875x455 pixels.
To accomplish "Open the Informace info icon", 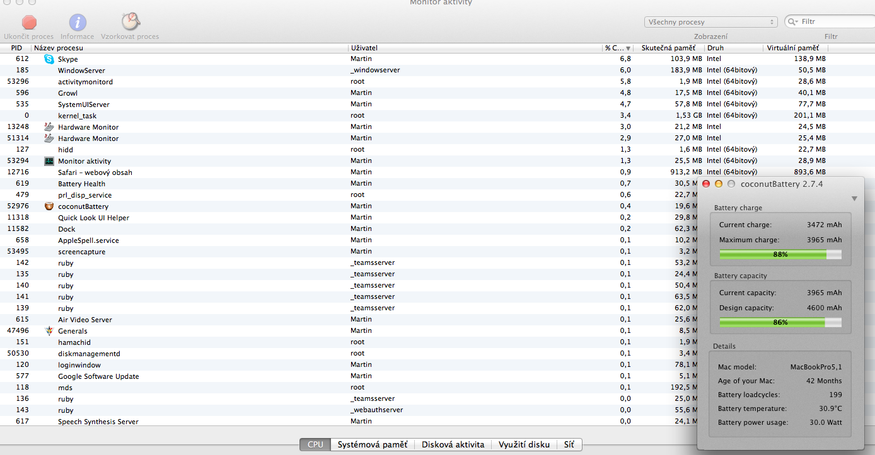I will click(x=78, y=23).
